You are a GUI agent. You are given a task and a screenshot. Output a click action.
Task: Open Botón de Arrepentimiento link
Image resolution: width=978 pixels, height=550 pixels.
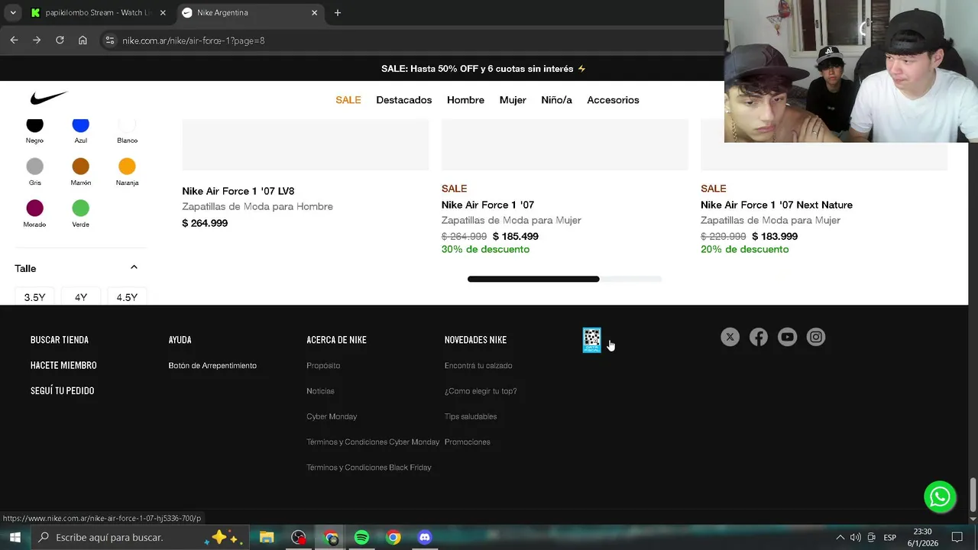tap(212, 366)
